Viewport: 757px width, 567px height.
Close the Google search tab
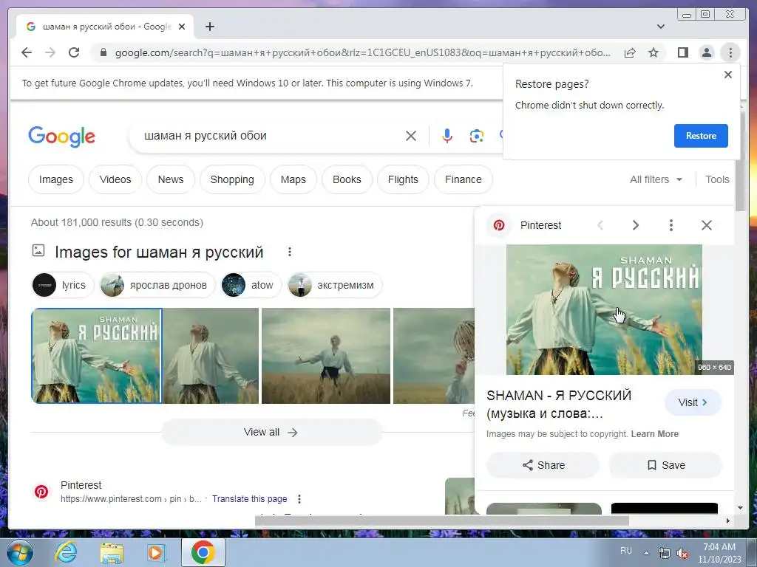[x=182, y=27]
